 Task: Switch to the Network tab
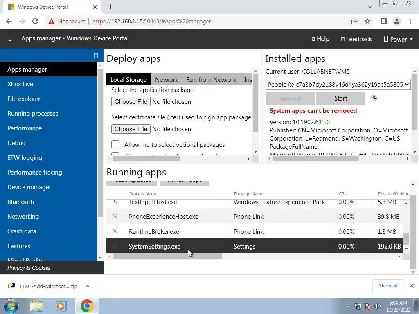point(167,80)
